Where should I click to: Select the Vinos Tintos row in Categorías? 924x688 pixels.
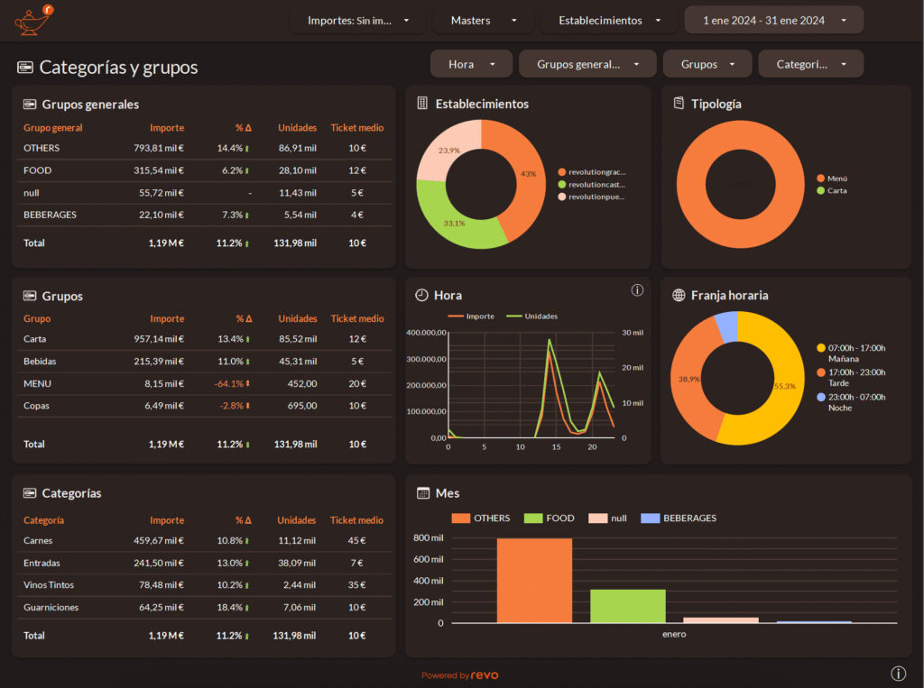[x=204, y=585]
